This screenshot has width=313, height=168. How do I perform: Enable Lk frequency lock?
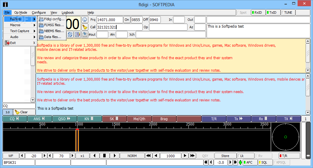(245, 156)
